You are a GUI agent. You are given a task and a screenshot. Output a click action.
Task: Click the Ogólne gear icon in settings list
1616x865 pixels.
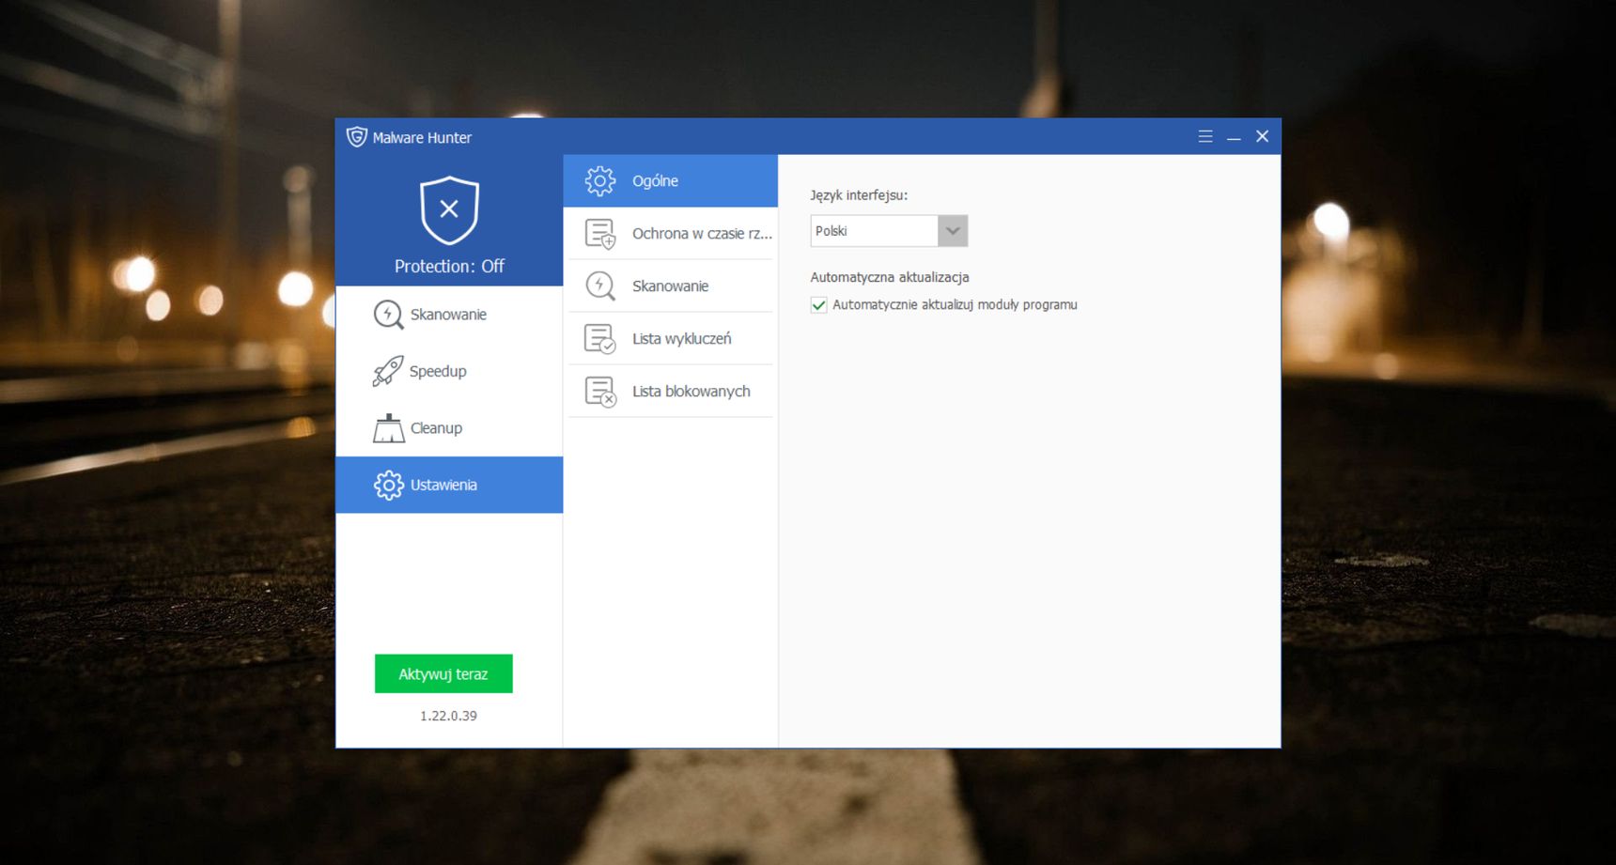click(600, 180)
